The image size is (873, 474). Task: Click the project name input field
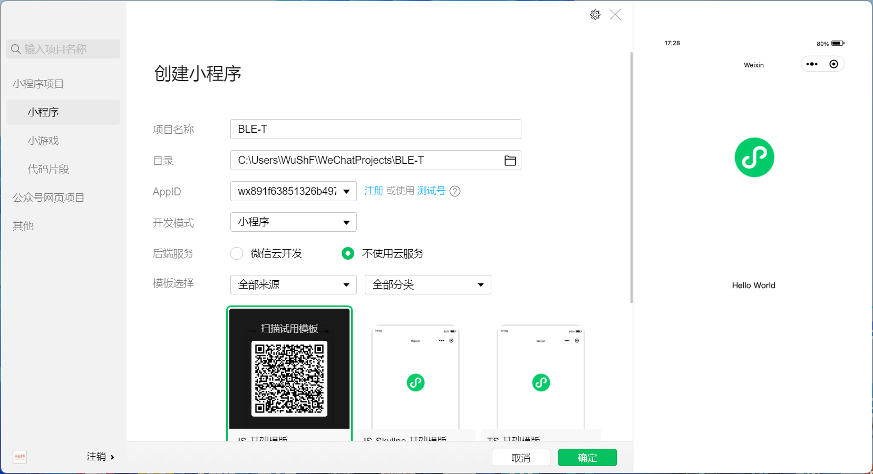coord(376,129)
